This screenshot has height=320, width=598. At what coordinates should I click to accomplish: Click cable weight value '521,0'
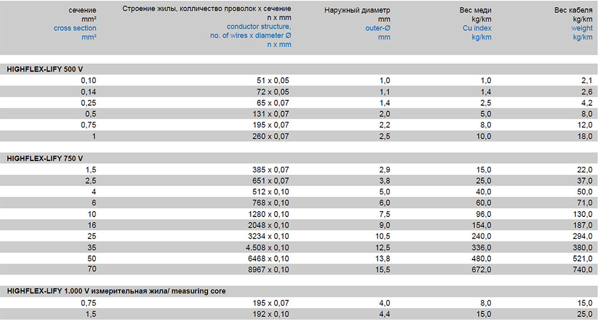[x=583, y=258]
